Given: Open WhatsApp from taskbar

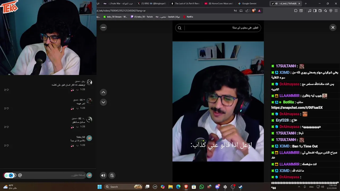Looking at the screenshot, I should pyautogui.click(x=202, y=187).
